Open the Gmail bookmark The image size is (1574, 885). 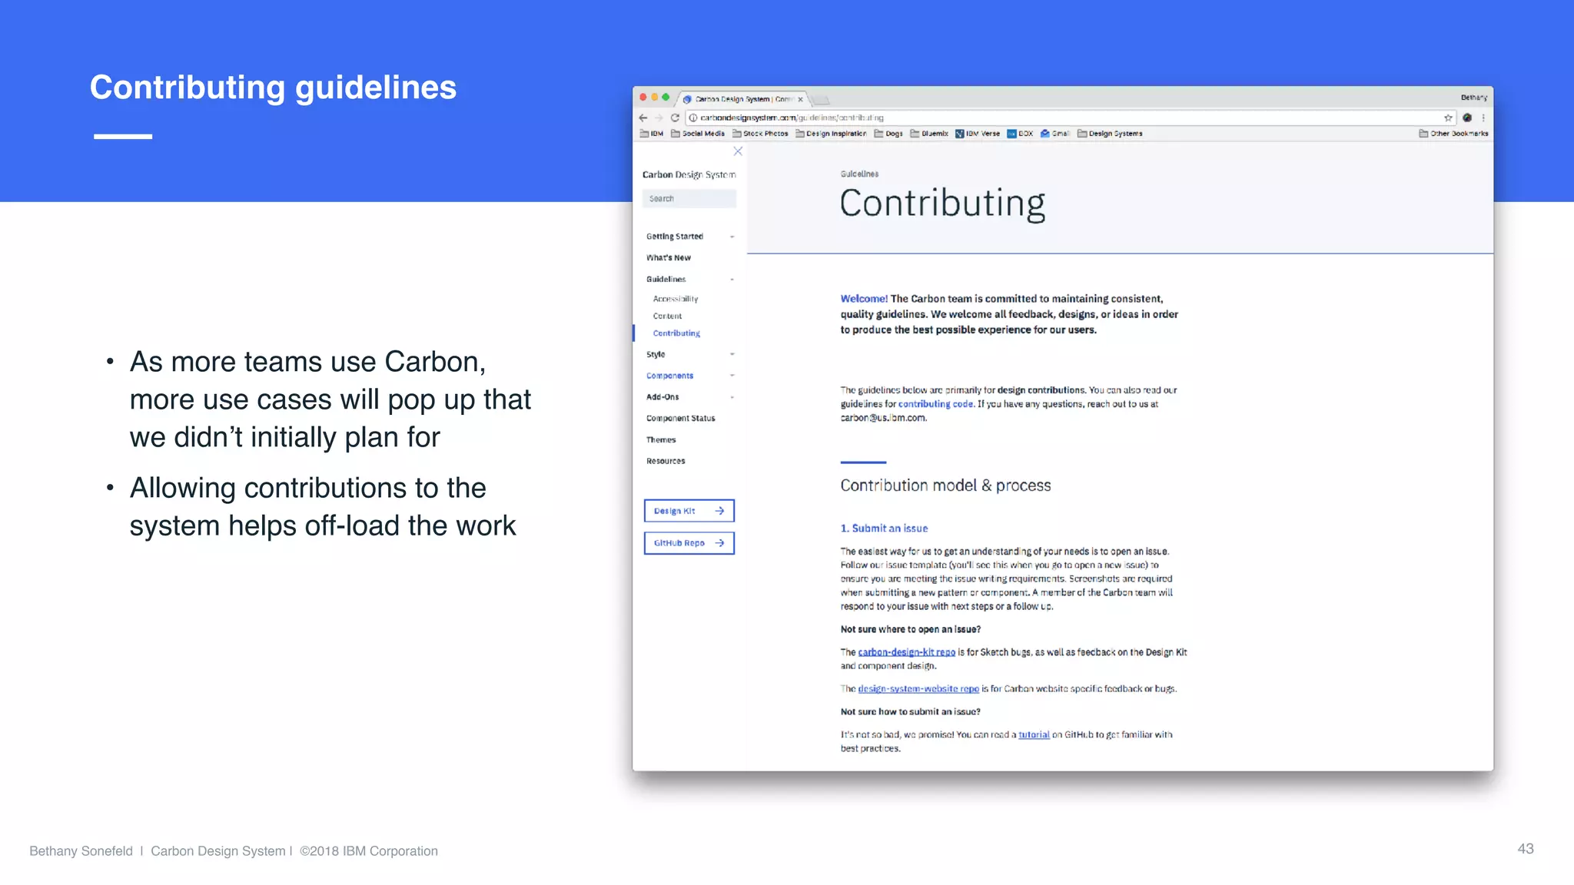click(1055, 134)
